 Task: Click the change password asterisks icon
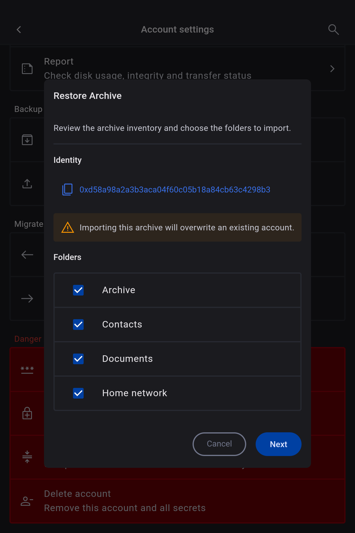pos(27,370)
